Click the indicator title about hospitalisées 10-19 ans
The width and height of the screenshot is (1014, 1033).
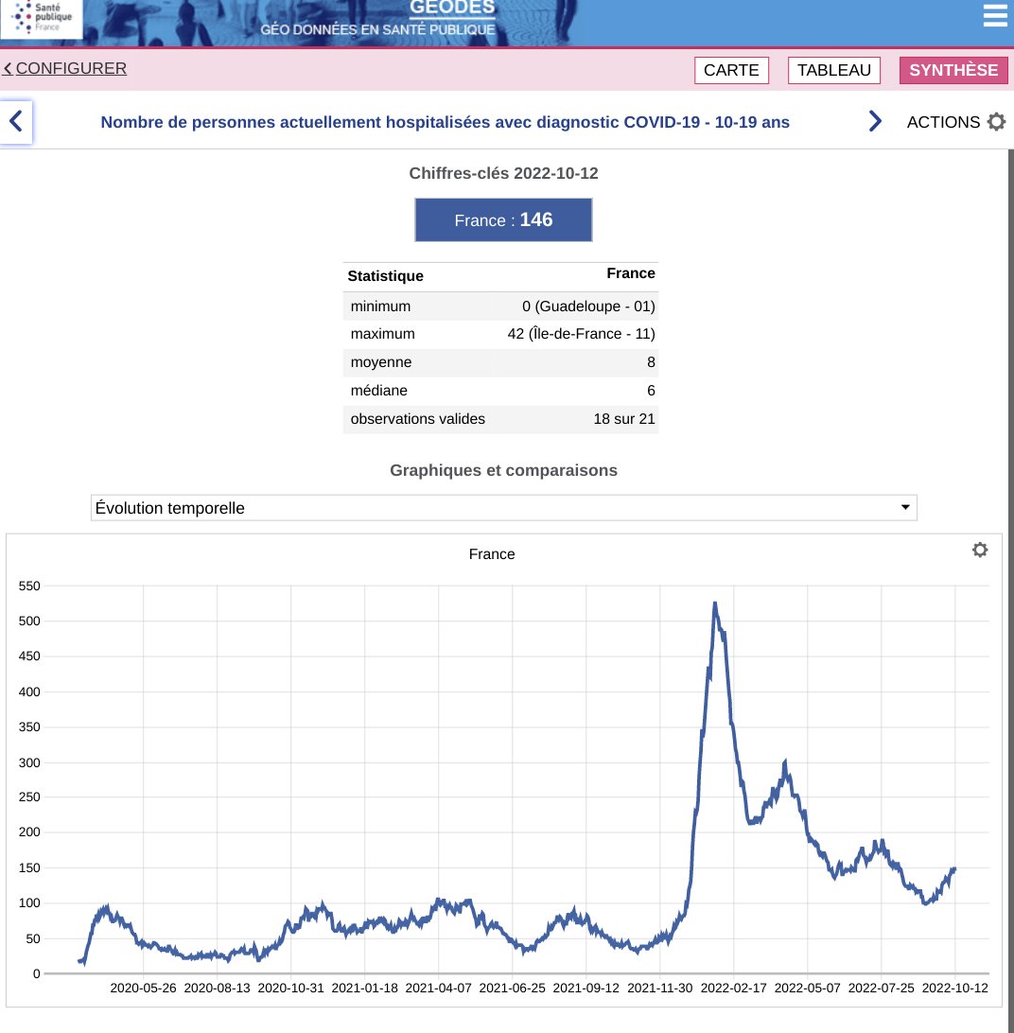[x=445, y=122]
